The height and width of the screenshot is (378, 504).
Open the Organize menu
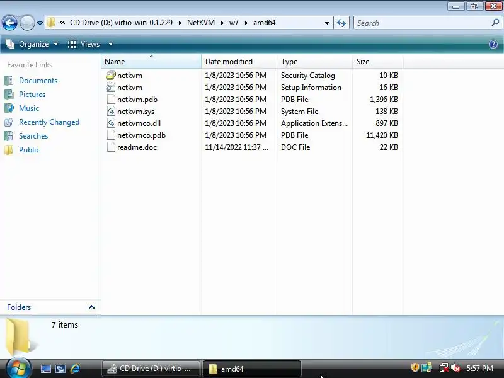pos(32,44)
